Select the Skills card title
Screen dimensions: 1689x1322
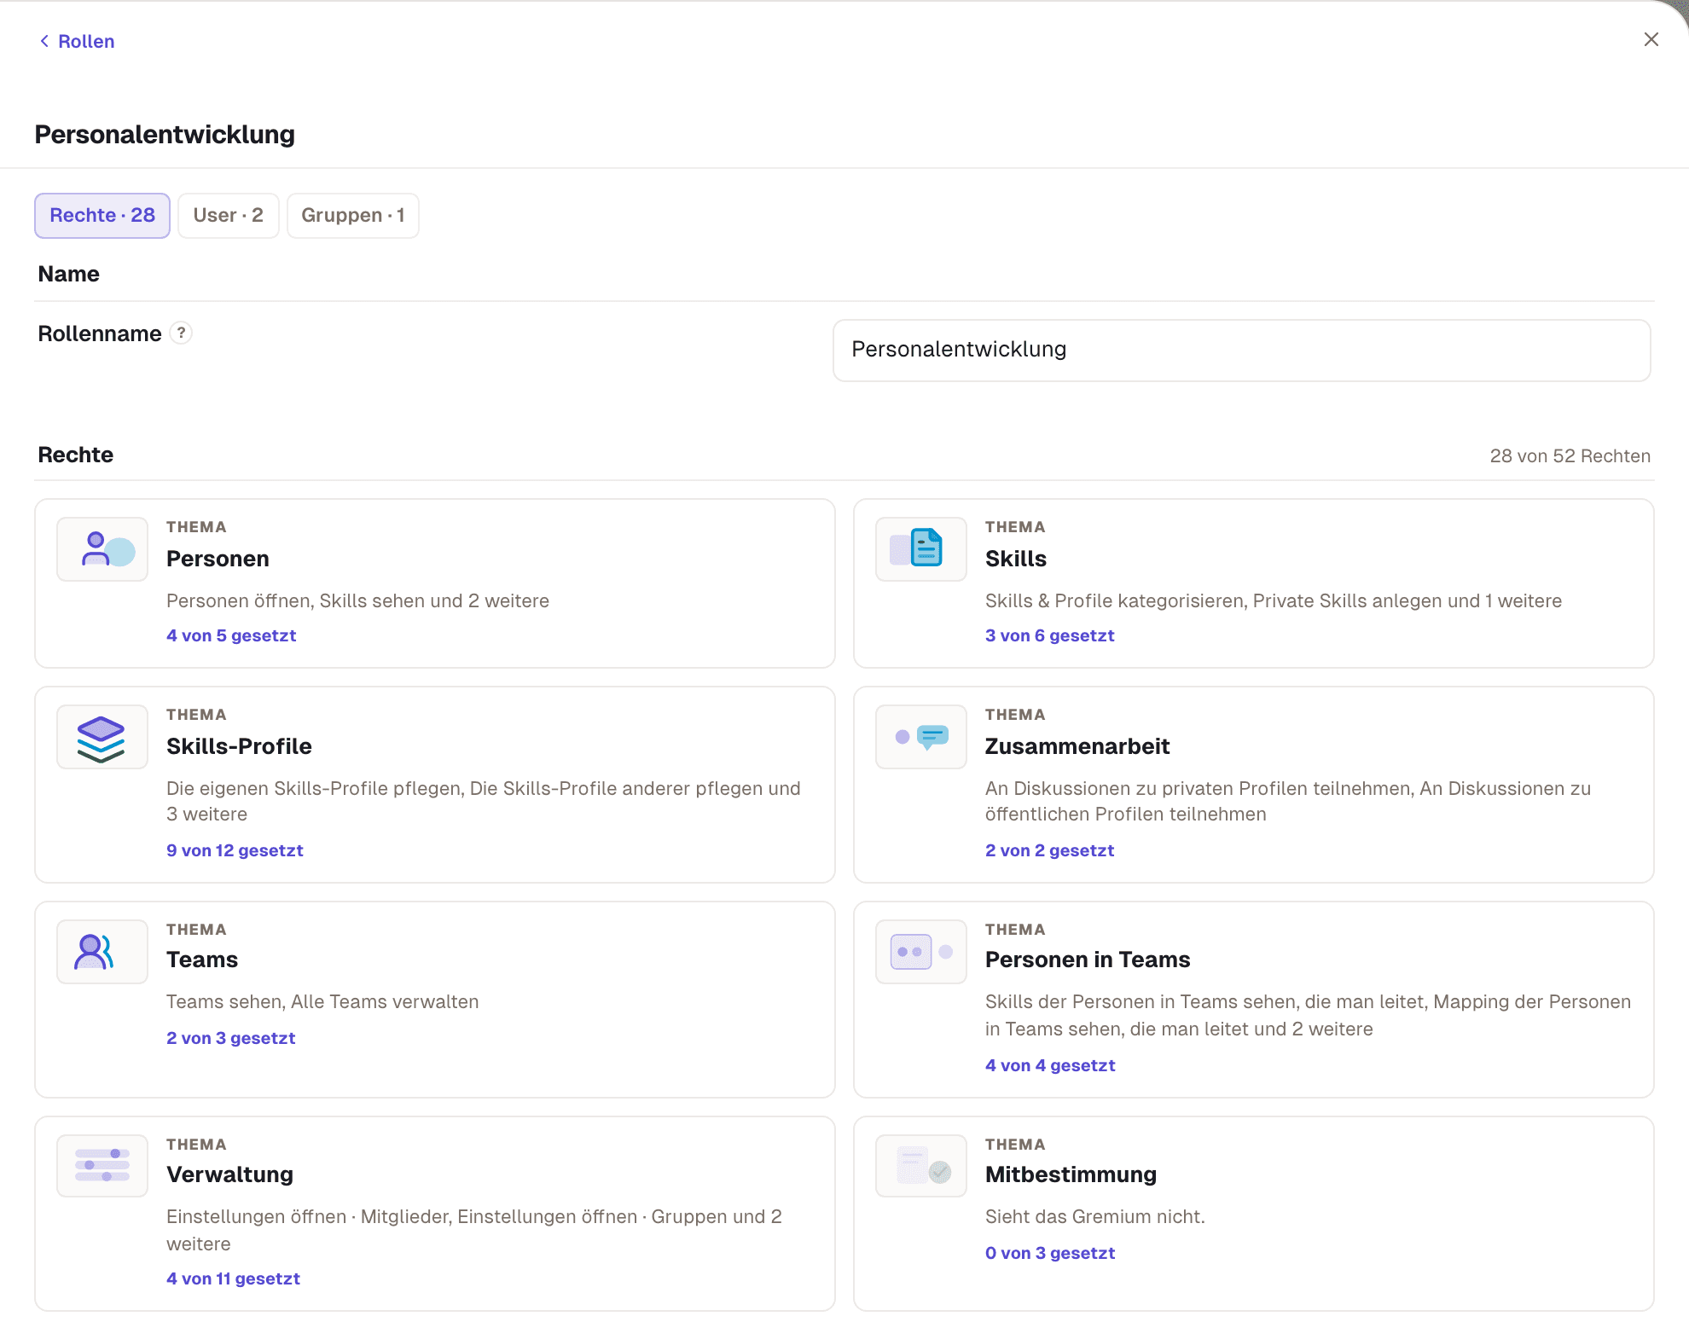pos(1016,559)
